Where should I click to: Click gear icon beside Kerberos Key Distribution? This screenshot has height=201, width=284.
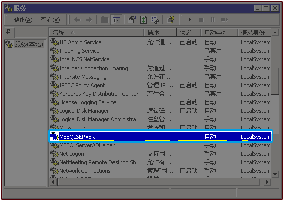pyautogui.click(x=54, y=93)
